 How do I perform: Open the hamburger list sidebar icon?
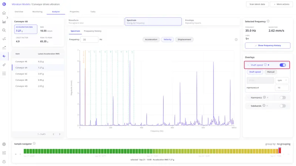[x=4, y=73]
